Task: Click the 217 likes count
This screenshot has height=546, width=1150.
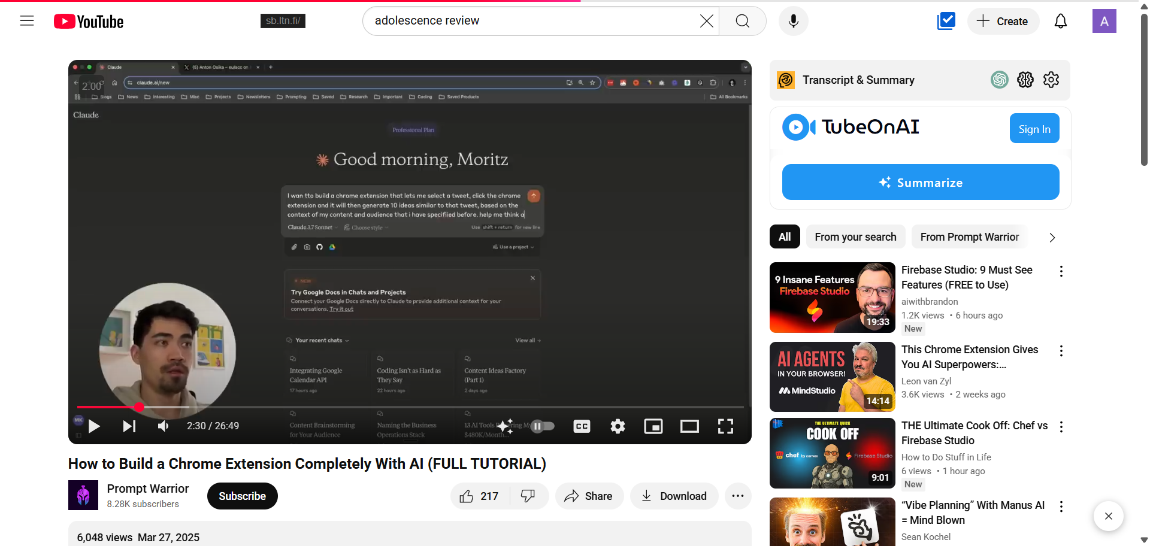Action: [489, 496]
